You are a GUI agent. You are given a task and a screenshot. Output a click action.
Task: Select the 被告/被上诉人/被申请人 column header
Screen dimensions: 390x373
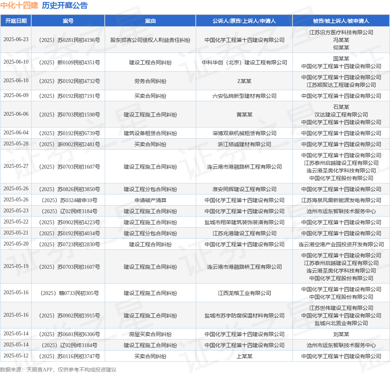pos(341,21)
